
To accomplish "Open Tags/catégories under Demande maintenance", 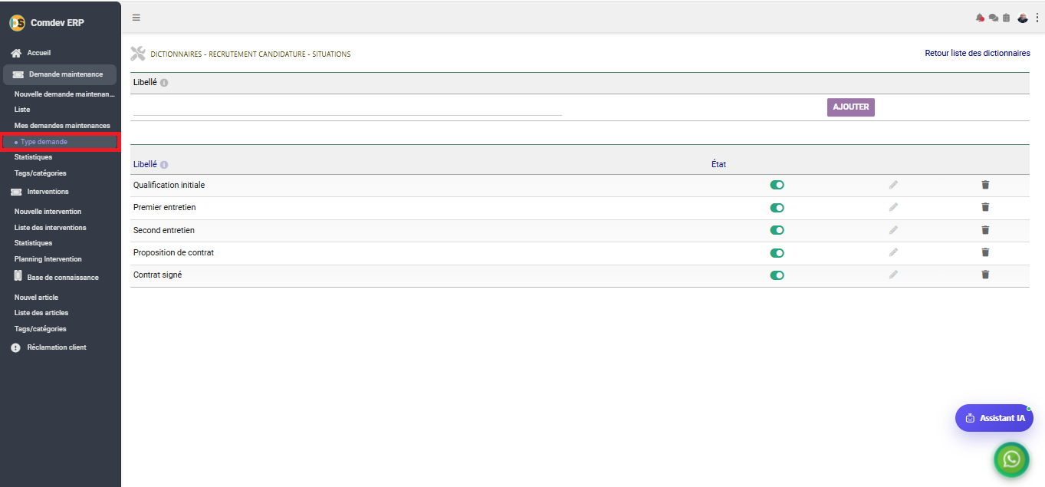I will coord(40,173).
